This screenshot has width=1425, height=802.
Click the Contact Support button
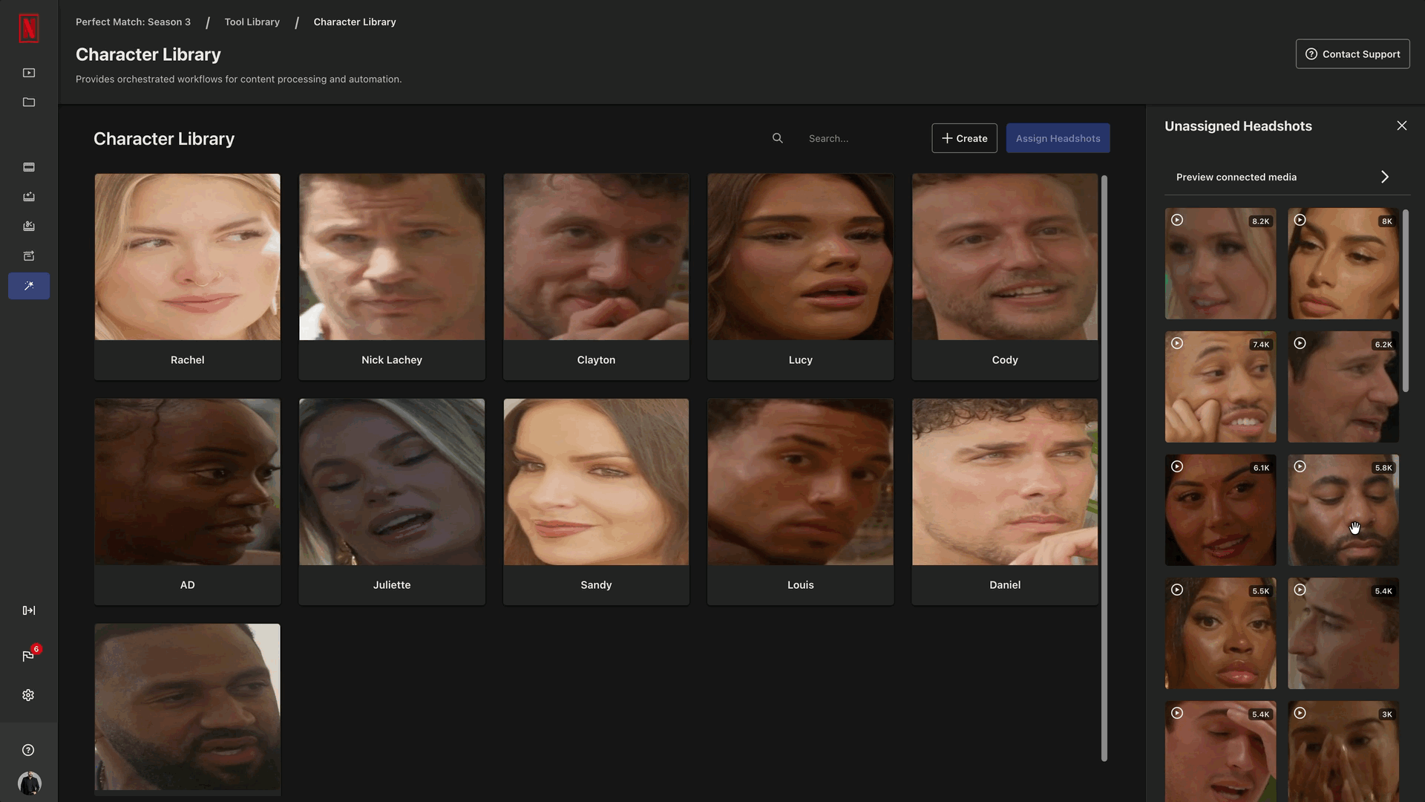tap(1352, 54)
